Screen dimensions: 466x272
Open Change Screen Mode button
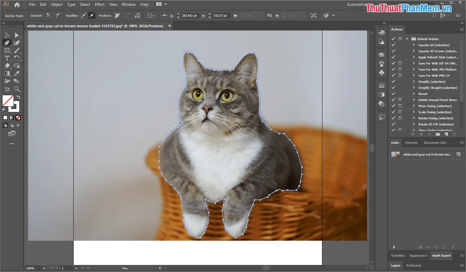[12, 133]
